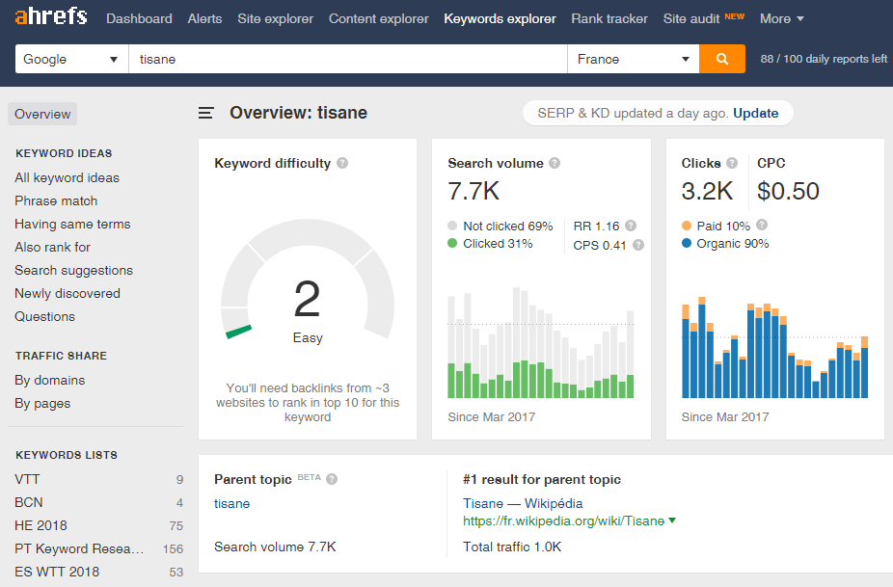
Task: Click the Search volume help icon
Action: pyautogui.click(x=555, y=163)
